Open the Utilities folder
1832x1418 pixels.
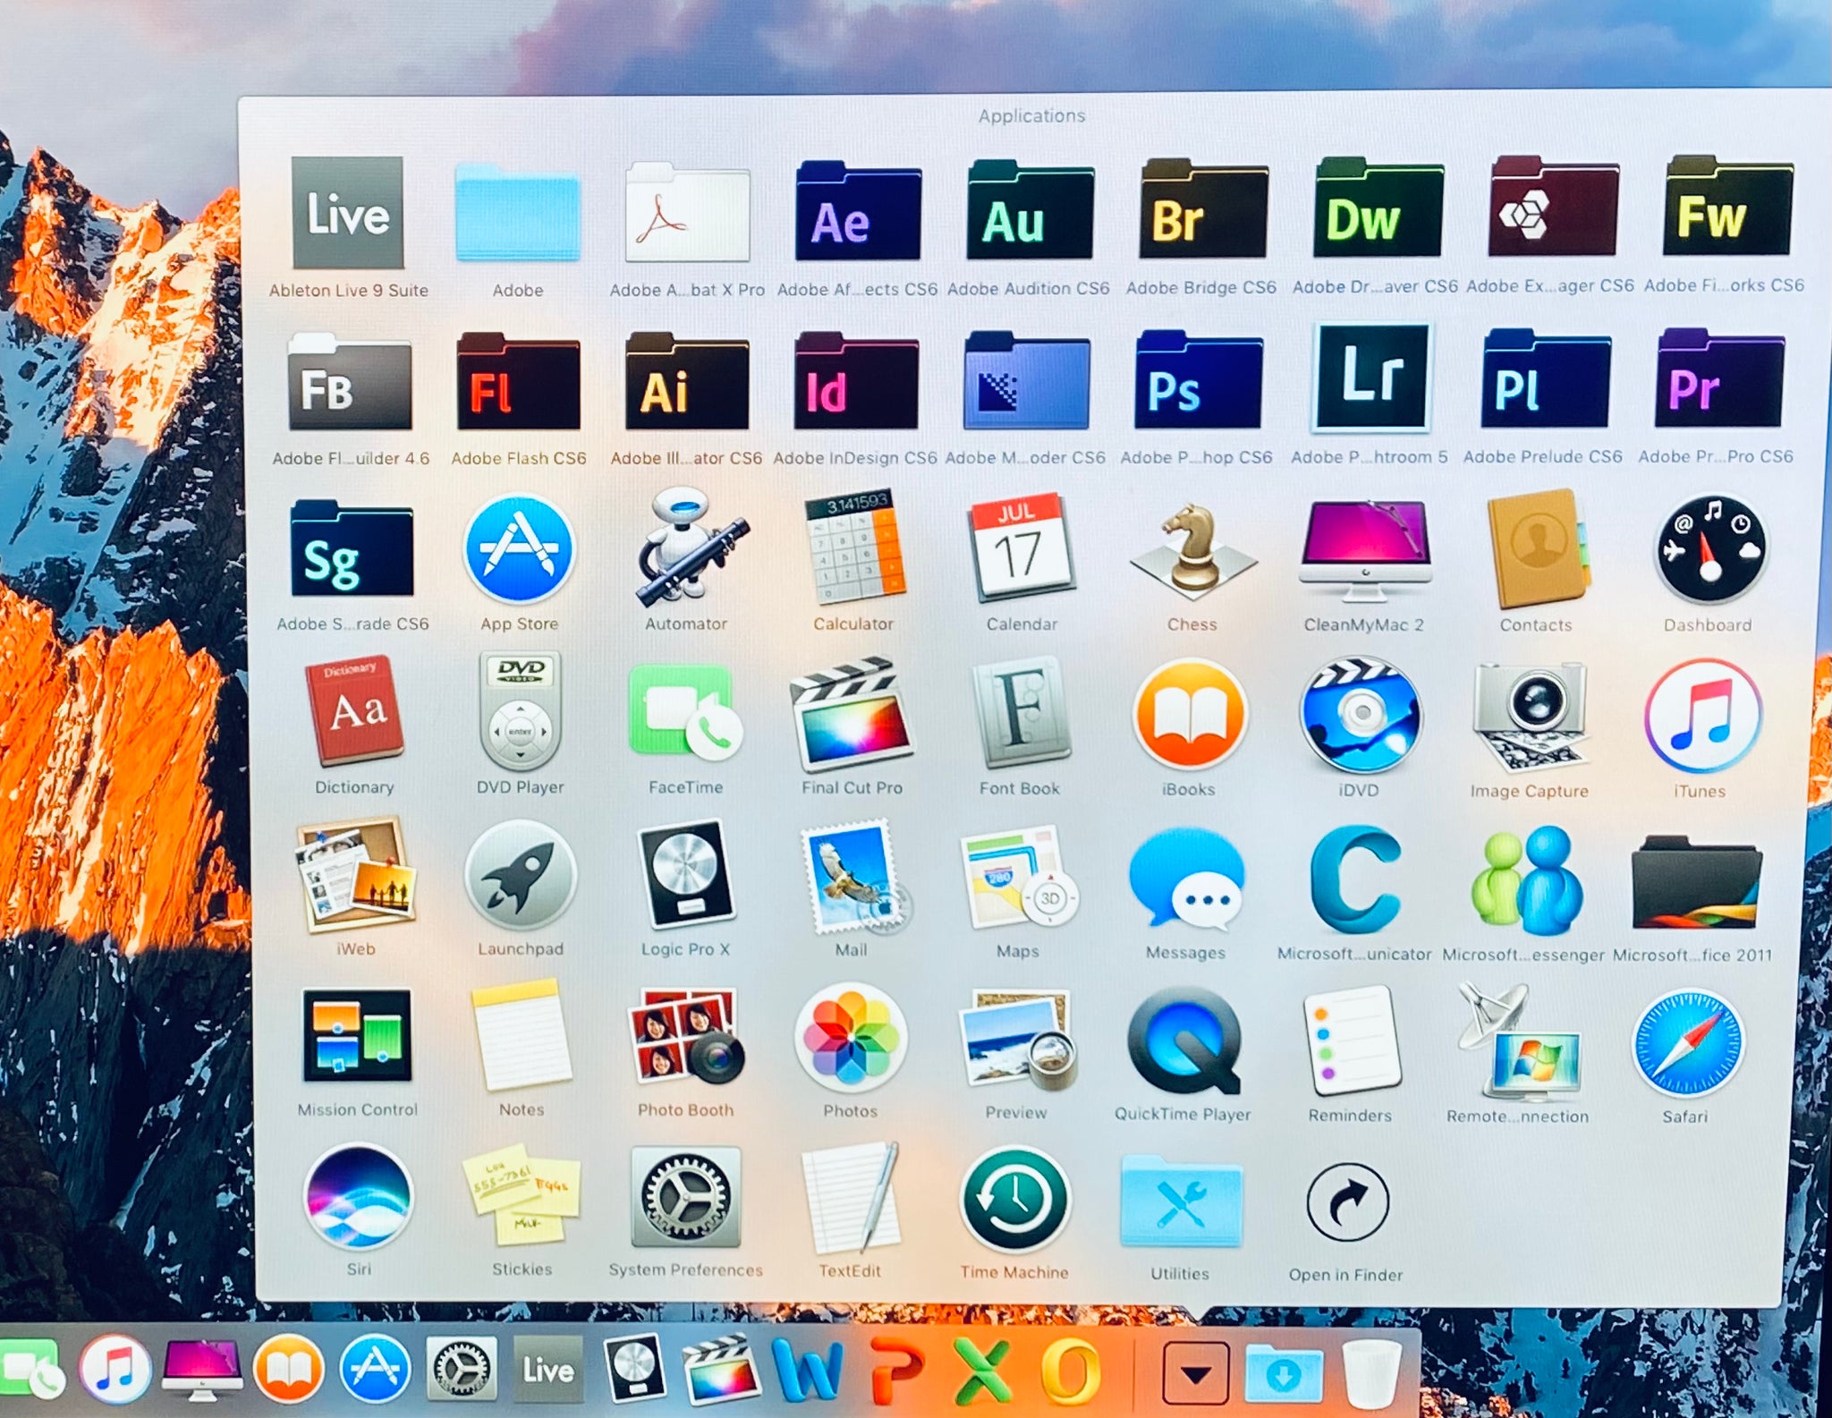1181,1201
